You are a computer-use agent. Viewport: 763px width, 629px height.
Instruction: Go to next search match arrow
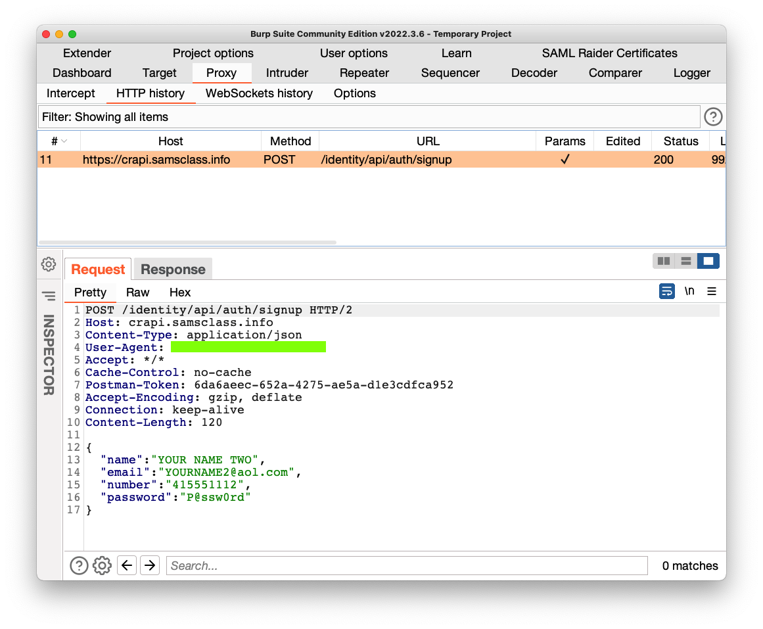(x=150, y=565)
